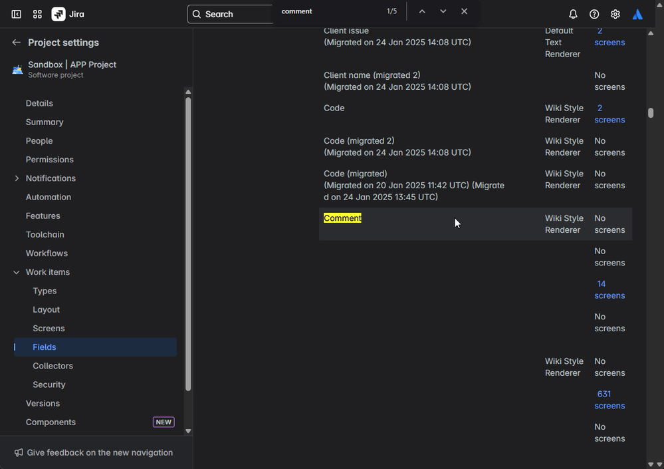This screenshot has width=664, height=469.
Task: Open Security under Work items
Action: [49, 385]
